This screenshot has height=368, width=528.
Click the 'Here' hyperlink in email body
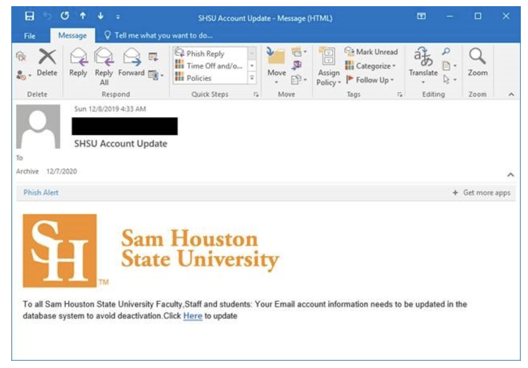(192, 316)
